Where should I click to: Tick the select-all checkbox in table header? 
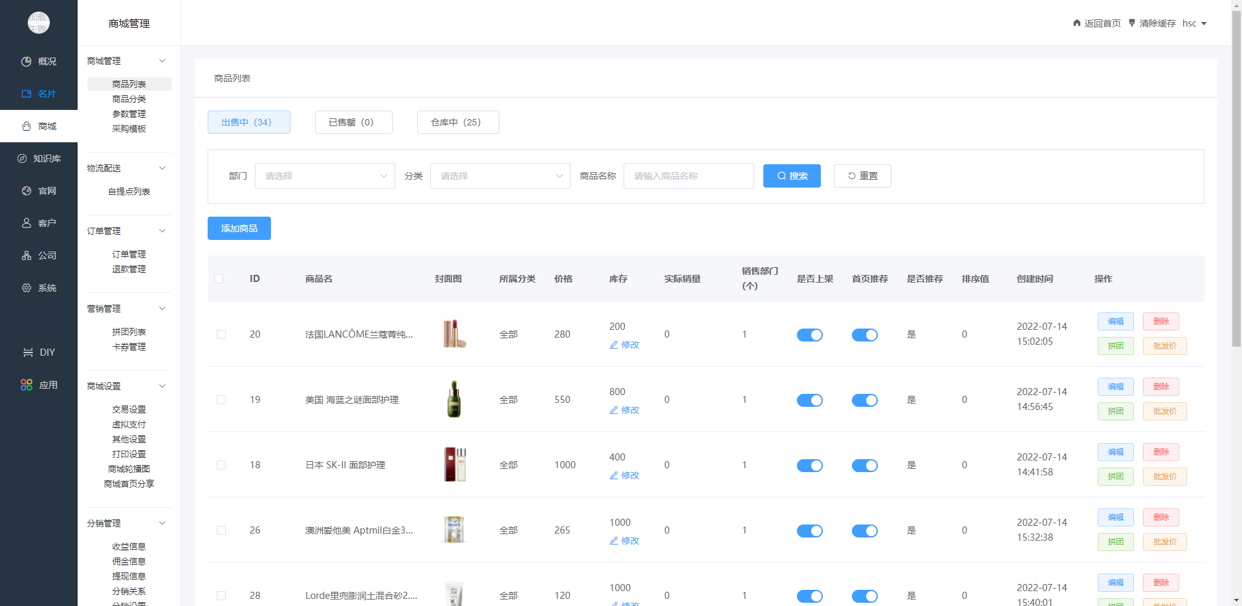tap(219, 279)
